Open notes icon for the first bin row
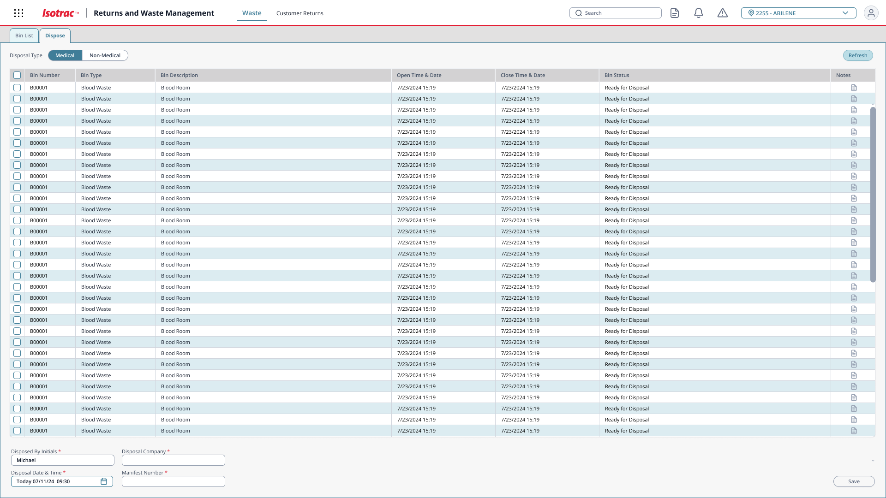Image resolution: width=886 pixels, height=498 pixels. [x=854, y=88]
